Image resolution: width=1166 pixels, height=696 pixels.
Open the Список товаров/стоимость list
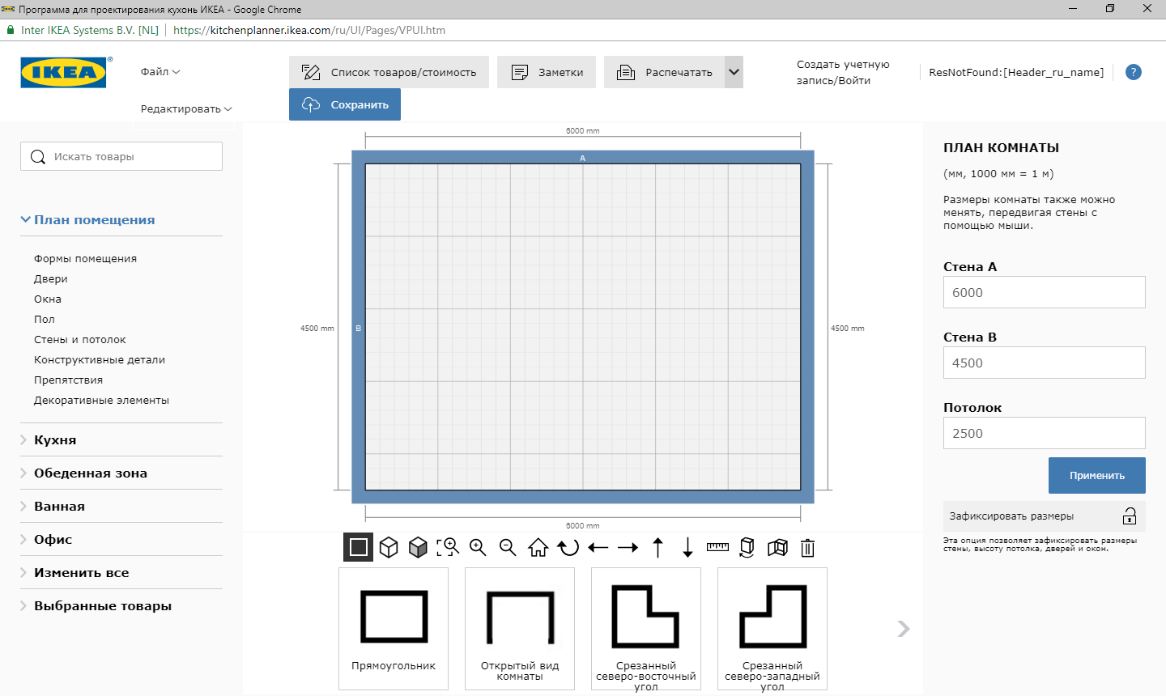389,72
